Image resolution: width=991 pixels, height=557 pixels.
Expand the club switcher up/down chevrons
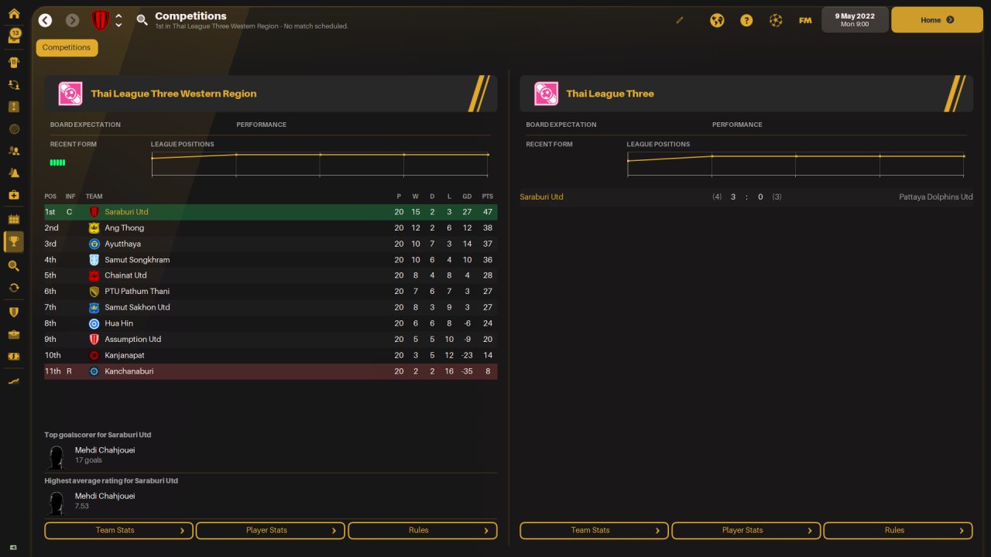[x=118, y=20]
